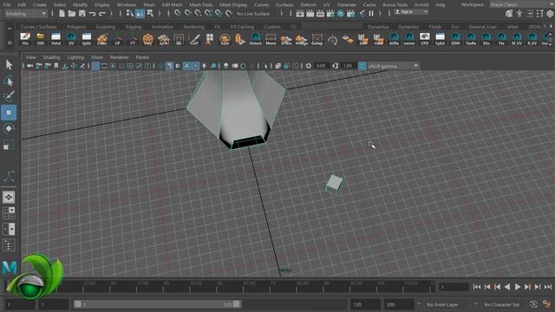The width and height of the screenshot is (555, 312).
Task: Toggle select by hierarchy mode
Action: coord(130,14)
